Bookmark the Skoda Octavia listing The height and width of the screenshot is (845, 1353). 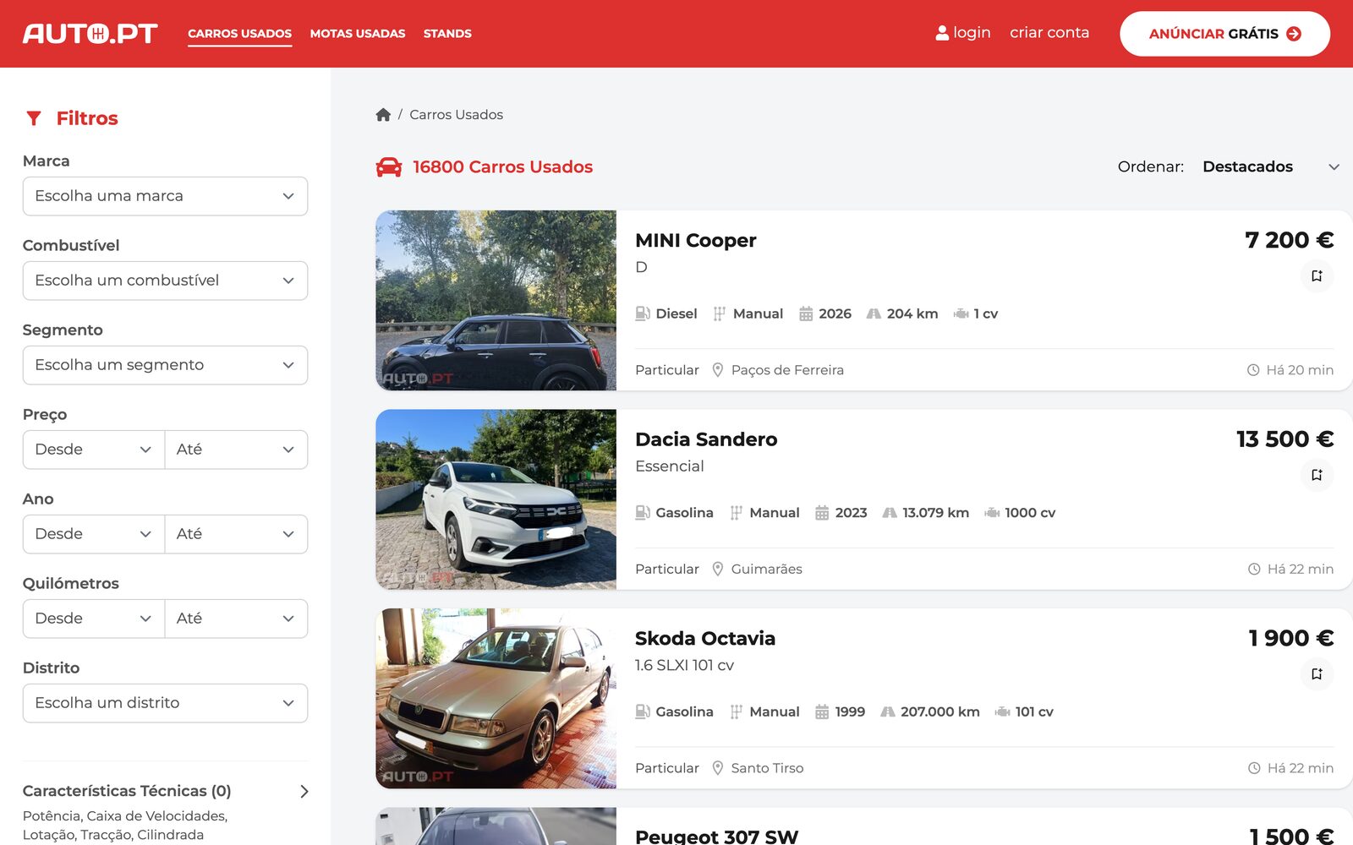pyautogui.click(x=1317, y=673)
